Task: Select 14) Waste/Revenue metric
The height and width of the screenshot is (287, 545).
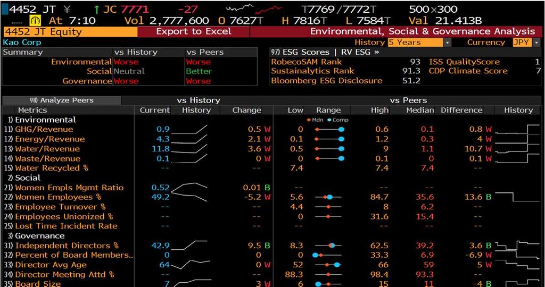Action: coord(42,158)
